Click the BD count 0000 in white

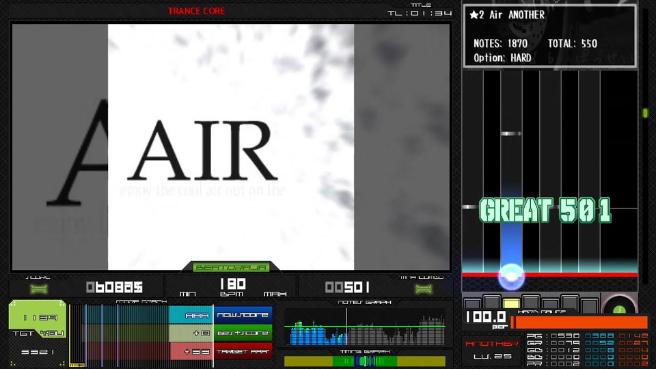coord(565,357)
